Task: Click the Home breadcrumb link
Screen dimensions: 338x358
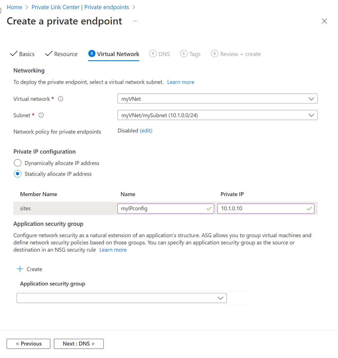Action: [x=14, y=7]
